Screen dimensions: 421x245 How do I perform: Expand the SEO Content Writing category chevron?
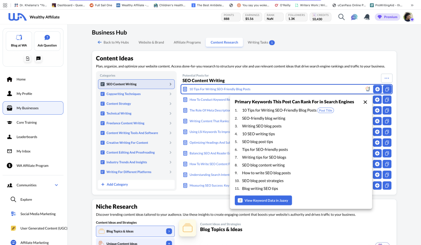[x=171, y=84]
